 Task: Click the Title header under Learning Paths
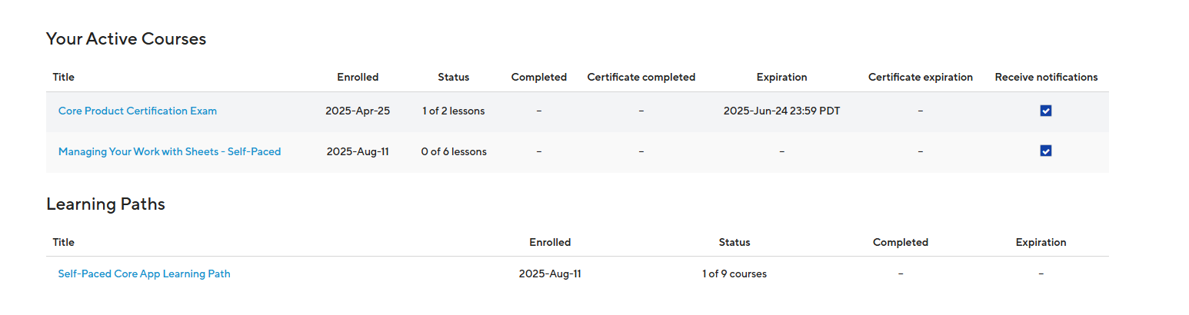tap(64, 242)
